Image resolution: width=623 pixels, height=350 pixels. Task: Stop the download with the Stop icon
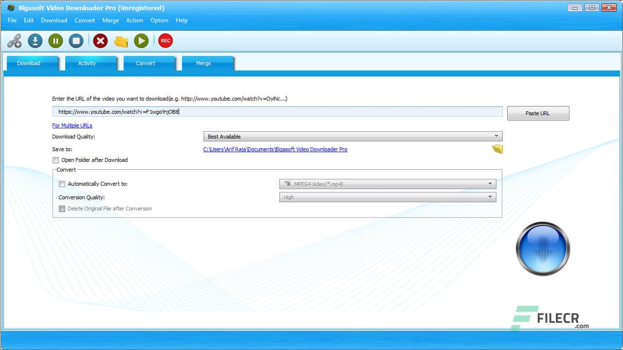pos(76,41)
